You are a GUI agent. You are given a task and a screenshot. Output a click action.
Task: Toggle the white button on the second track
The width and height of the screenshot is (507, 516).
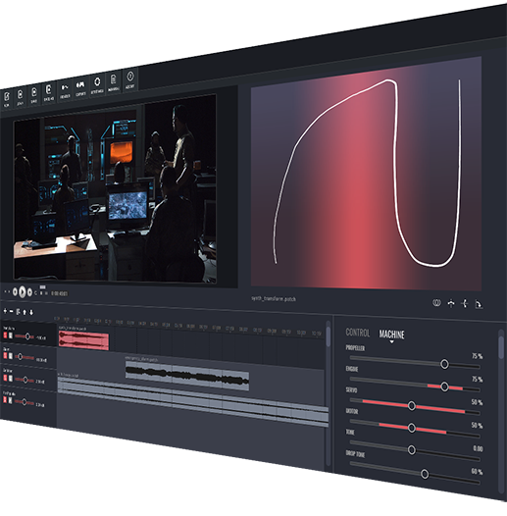(10, 356)
